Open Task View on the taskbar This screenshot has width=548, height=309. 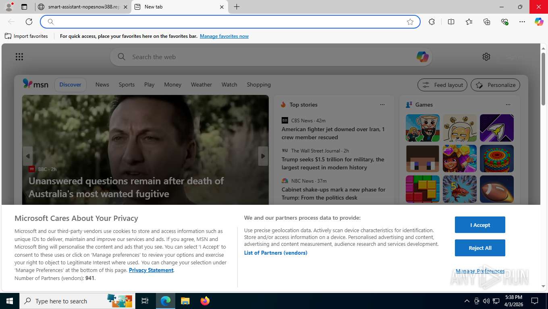[x=145, y=301]
